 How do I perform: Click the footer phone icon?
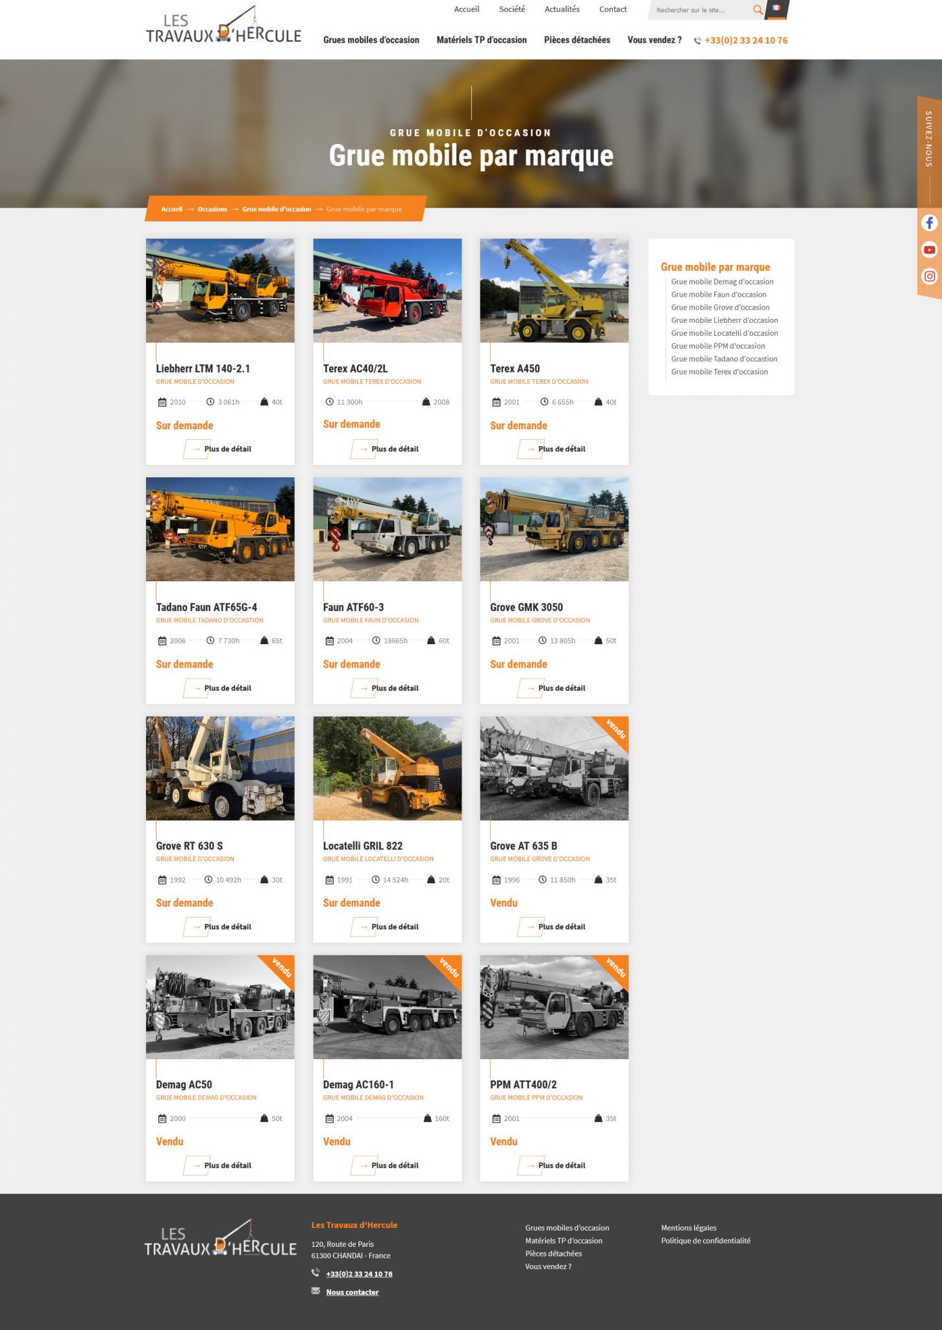(316, 1273)
